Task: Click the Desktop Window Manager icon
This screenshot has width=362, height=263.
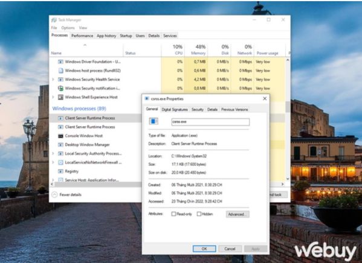Action: pyautogui.click(x=60, y=145)
